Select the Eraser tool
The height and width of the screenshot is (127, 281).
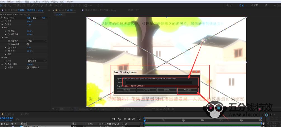tap(51, 6)
